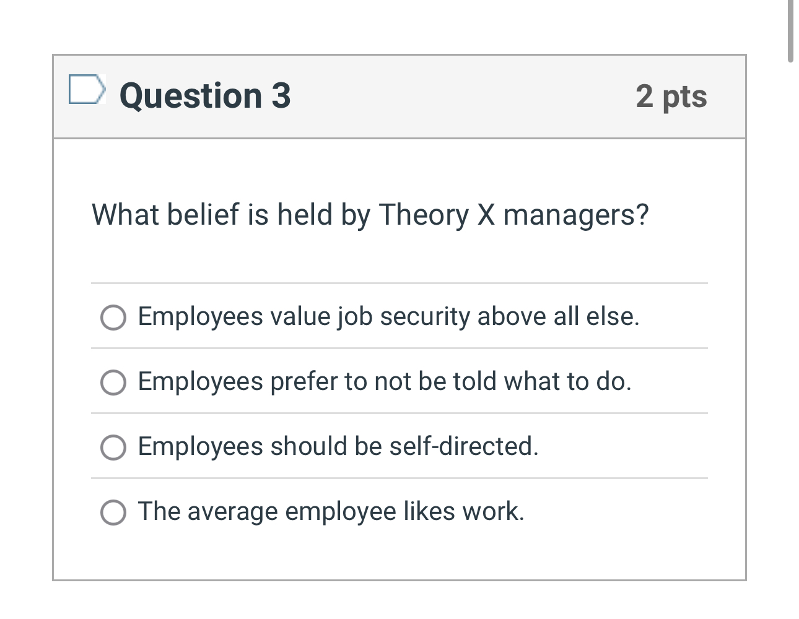The image size is (799, 619).
Task: Pick the 'average employee likes work' radio button
Action: pos(113,513)
